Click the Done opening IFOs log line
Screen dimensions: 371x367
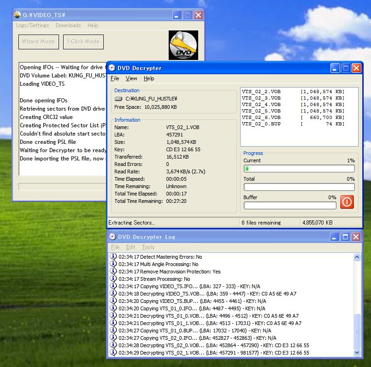[43, 101]
